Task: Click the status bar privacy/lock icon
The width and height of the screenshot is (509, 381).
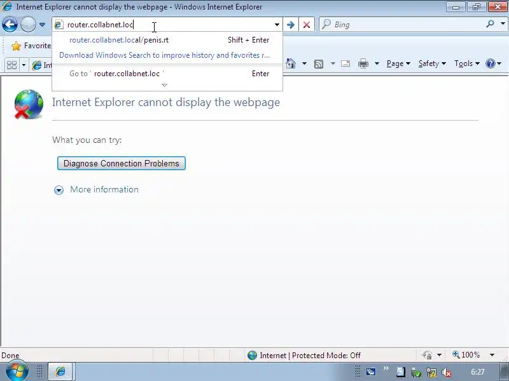Action: pos(427,356)
